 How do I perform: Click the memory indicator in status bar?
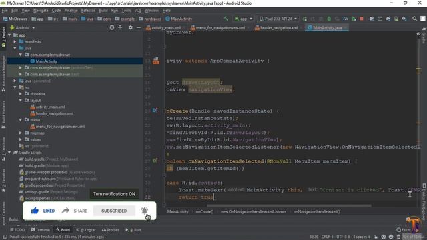point(414,237)
